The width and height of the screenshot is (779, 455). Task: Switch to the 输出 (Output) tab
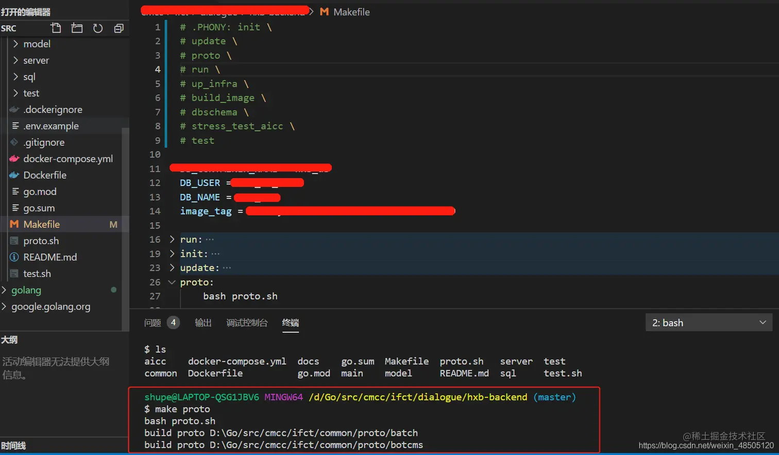pos(203,323)
